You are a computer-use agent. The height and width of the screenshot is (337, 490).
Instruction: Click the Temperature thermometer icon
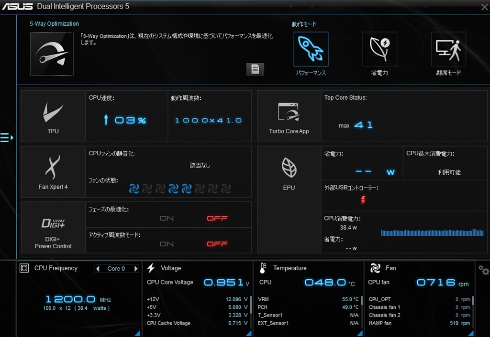[x=263, y=268]
